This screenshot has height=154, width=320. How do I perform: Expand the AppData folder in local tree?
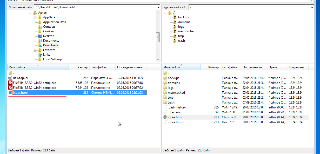tap(35, 18)
